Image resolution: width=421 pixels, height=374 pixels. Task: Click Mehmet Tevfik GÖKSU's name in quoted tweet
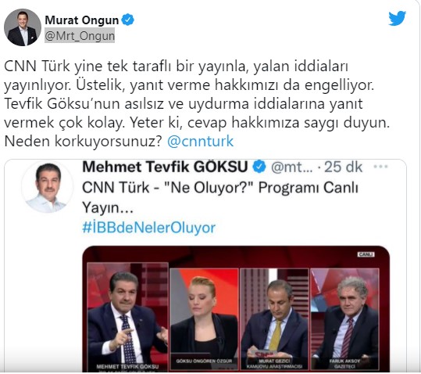[165, 167]
